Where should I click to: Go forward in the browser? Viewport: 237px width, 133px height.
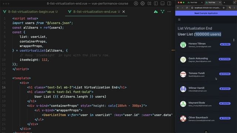[182, 8]
